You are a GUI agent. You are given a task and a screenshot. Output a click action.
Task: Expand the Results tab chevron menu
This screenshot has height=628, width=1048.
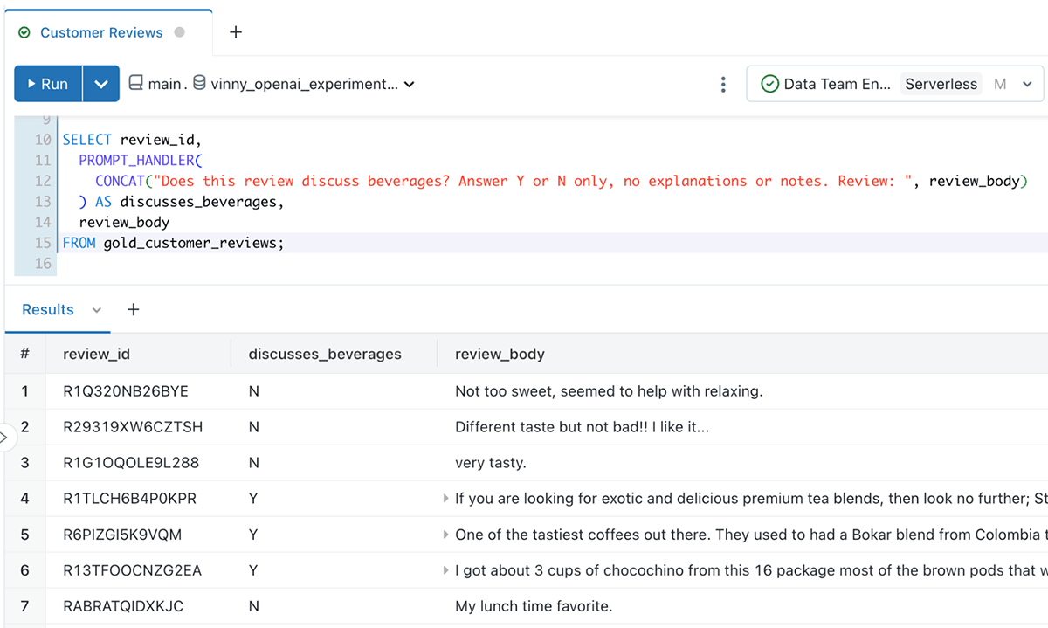[97, 310]
